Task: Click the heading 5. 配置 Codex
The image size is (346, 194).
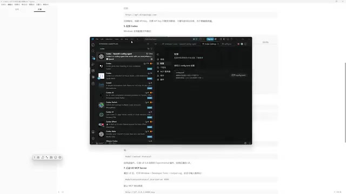Action: point(131,26)
